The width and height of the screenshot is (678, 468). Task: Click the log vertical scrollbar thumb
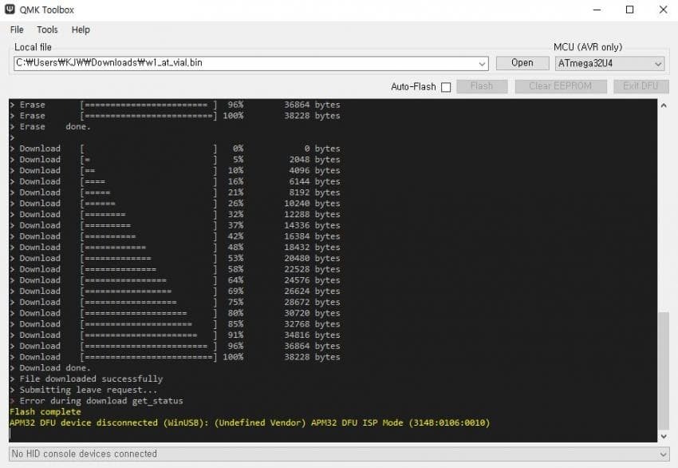tap(664, 371)
